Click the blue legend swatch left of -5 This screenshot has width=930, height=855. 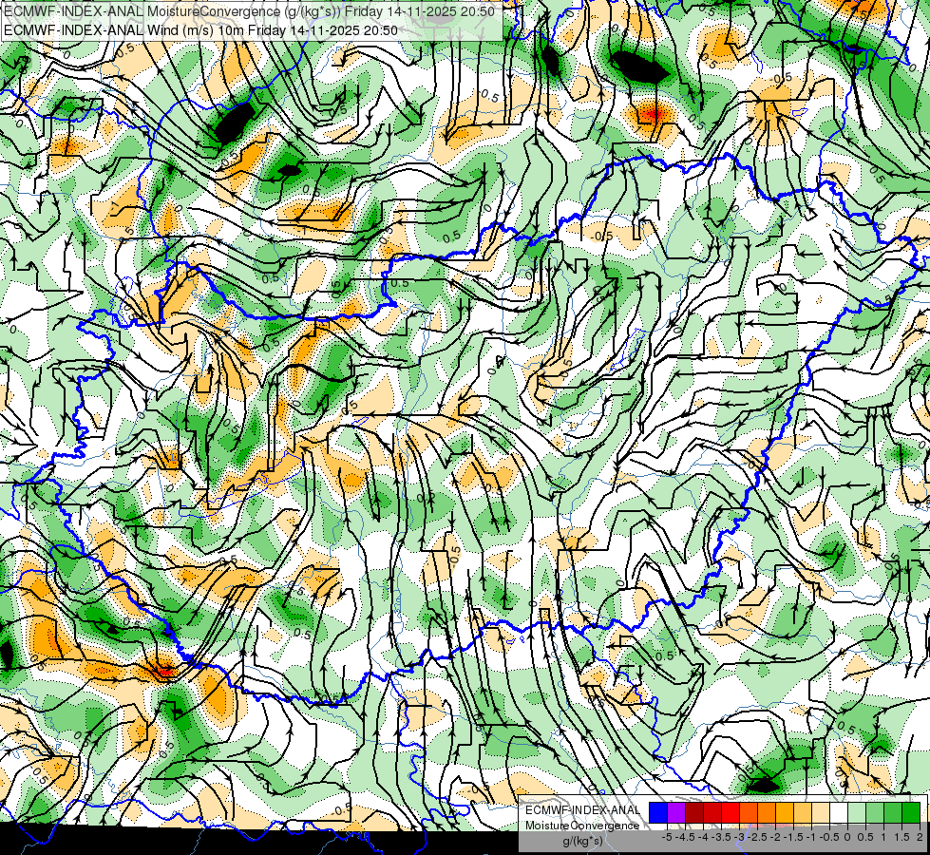click(658, 813)
